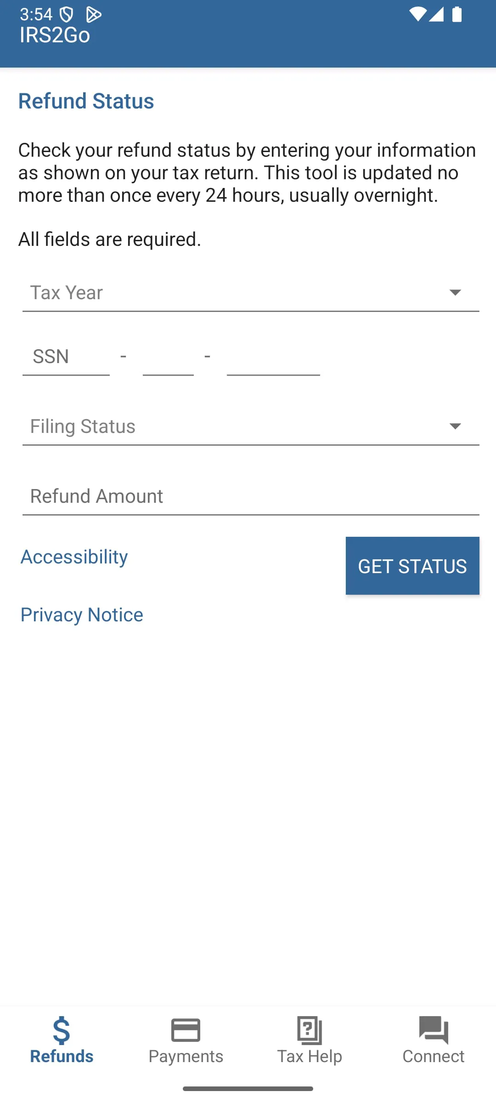Image resolution: width=496 pixels, height=1103 pixels.
Task: Focus the middle SSN two-digit field
Action: click(168, 358)
